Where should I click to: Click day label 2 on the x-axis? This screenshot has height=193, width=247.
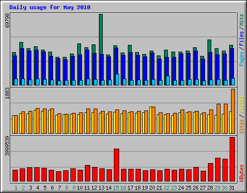click(x=23, y=188)
